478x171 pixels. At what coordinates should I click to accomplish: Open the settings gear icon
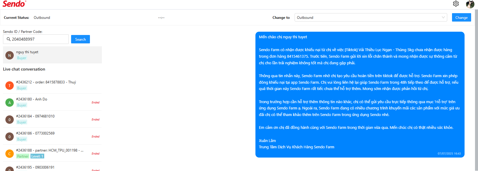coord(456,4)
